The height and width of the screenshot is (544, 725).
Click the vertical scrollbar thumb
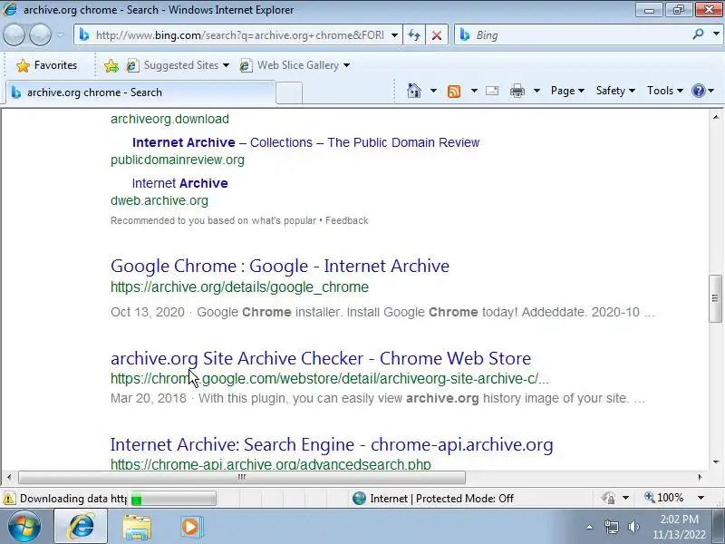pos(715,298)
